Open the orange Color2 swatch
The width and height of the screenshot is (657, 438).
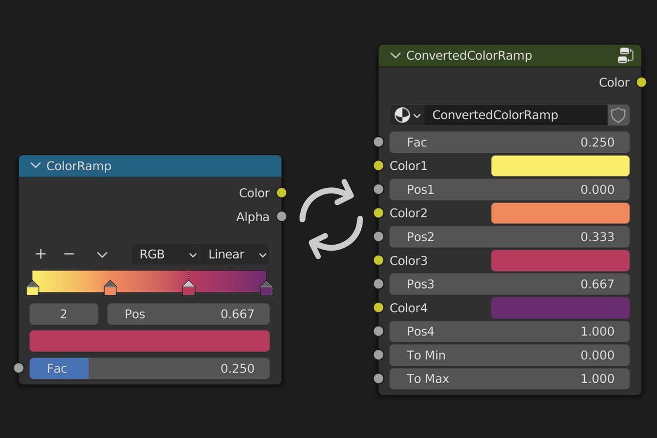tap(560, 213)
